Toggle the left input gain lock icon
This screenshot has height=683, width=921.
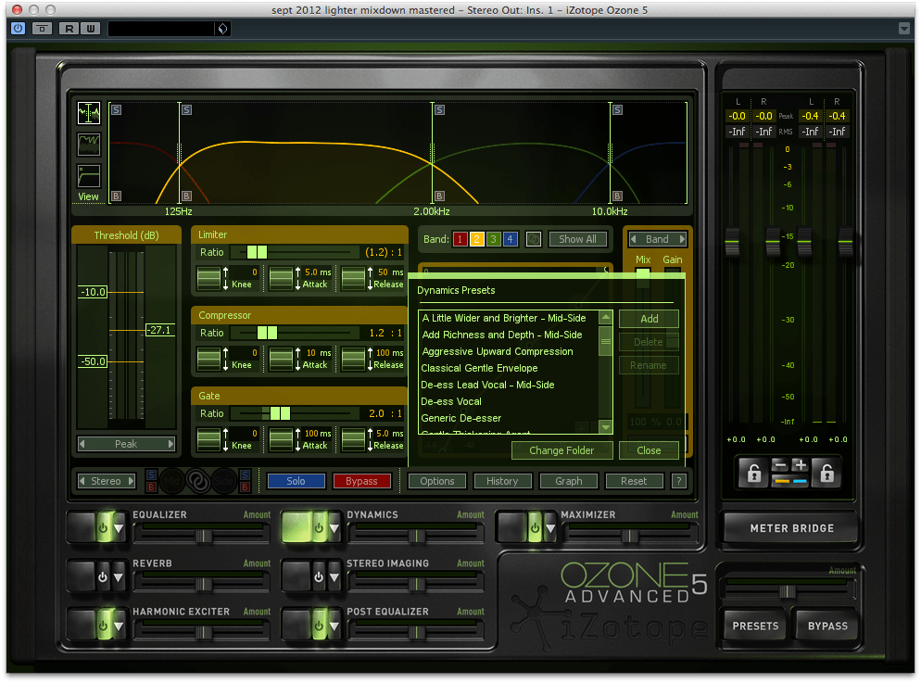pyautogui.click(x=754, y=473)
